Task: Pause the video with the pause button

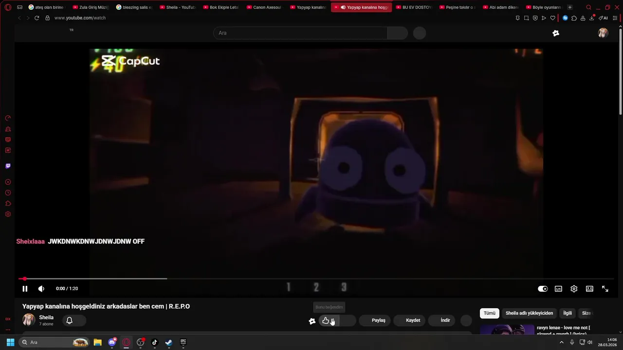Action: (25, 289)
